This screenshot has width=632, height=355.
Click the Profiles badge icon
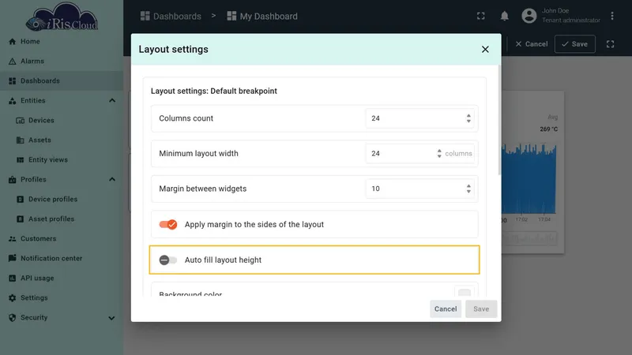[12, 180]
